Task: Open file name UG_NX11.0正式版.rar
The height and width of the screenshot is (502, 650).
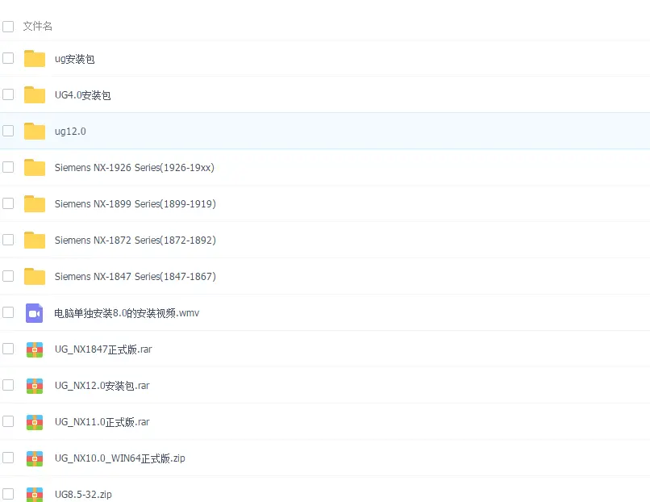Action: tap(102, 422)
